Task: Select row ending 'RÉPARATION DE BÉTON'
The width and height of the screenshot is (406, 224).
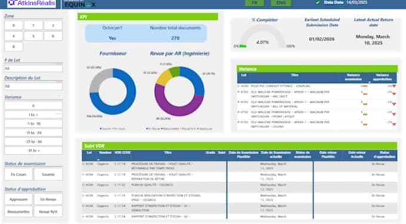Action: [239, 177]
